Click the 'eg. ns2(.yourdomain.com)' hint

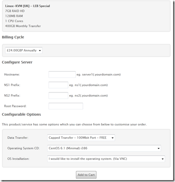click(89, 96)
